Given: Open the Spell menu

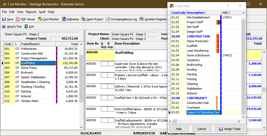Looking at the screenshot, I should [x=42, y=12].
